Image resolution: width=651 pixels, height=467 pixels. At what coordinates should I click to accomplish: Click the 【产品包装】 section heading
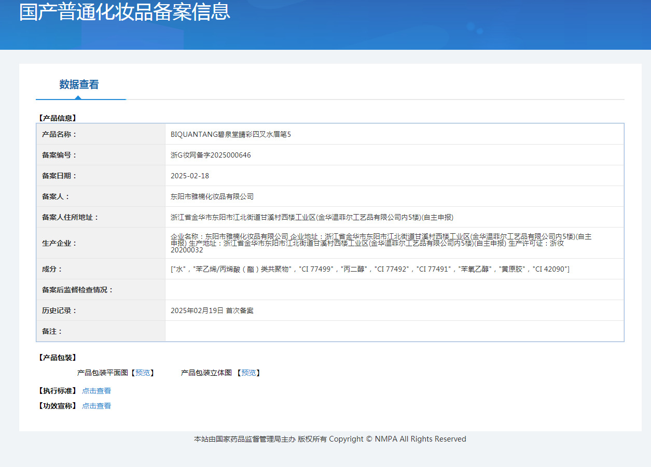[58, 358]
